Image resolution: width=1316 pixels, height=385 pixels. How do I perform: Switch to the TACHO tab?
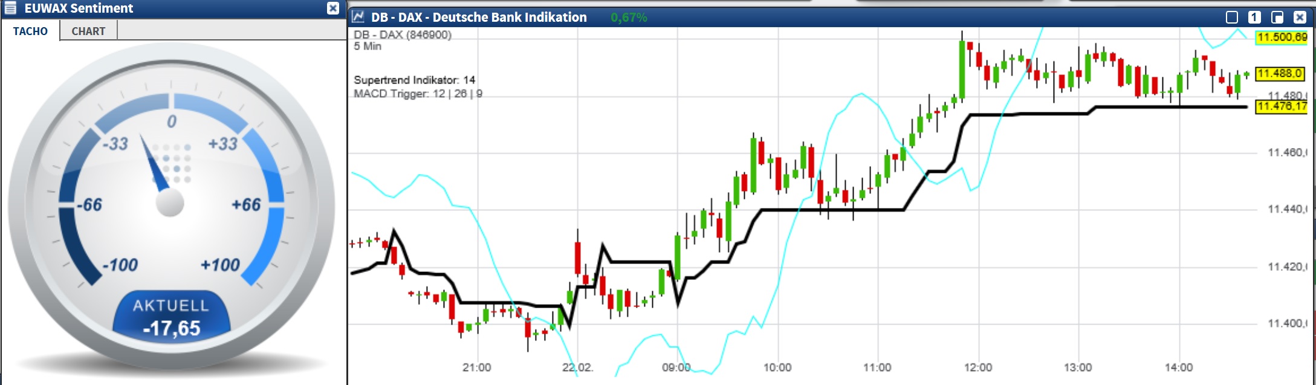30,31
